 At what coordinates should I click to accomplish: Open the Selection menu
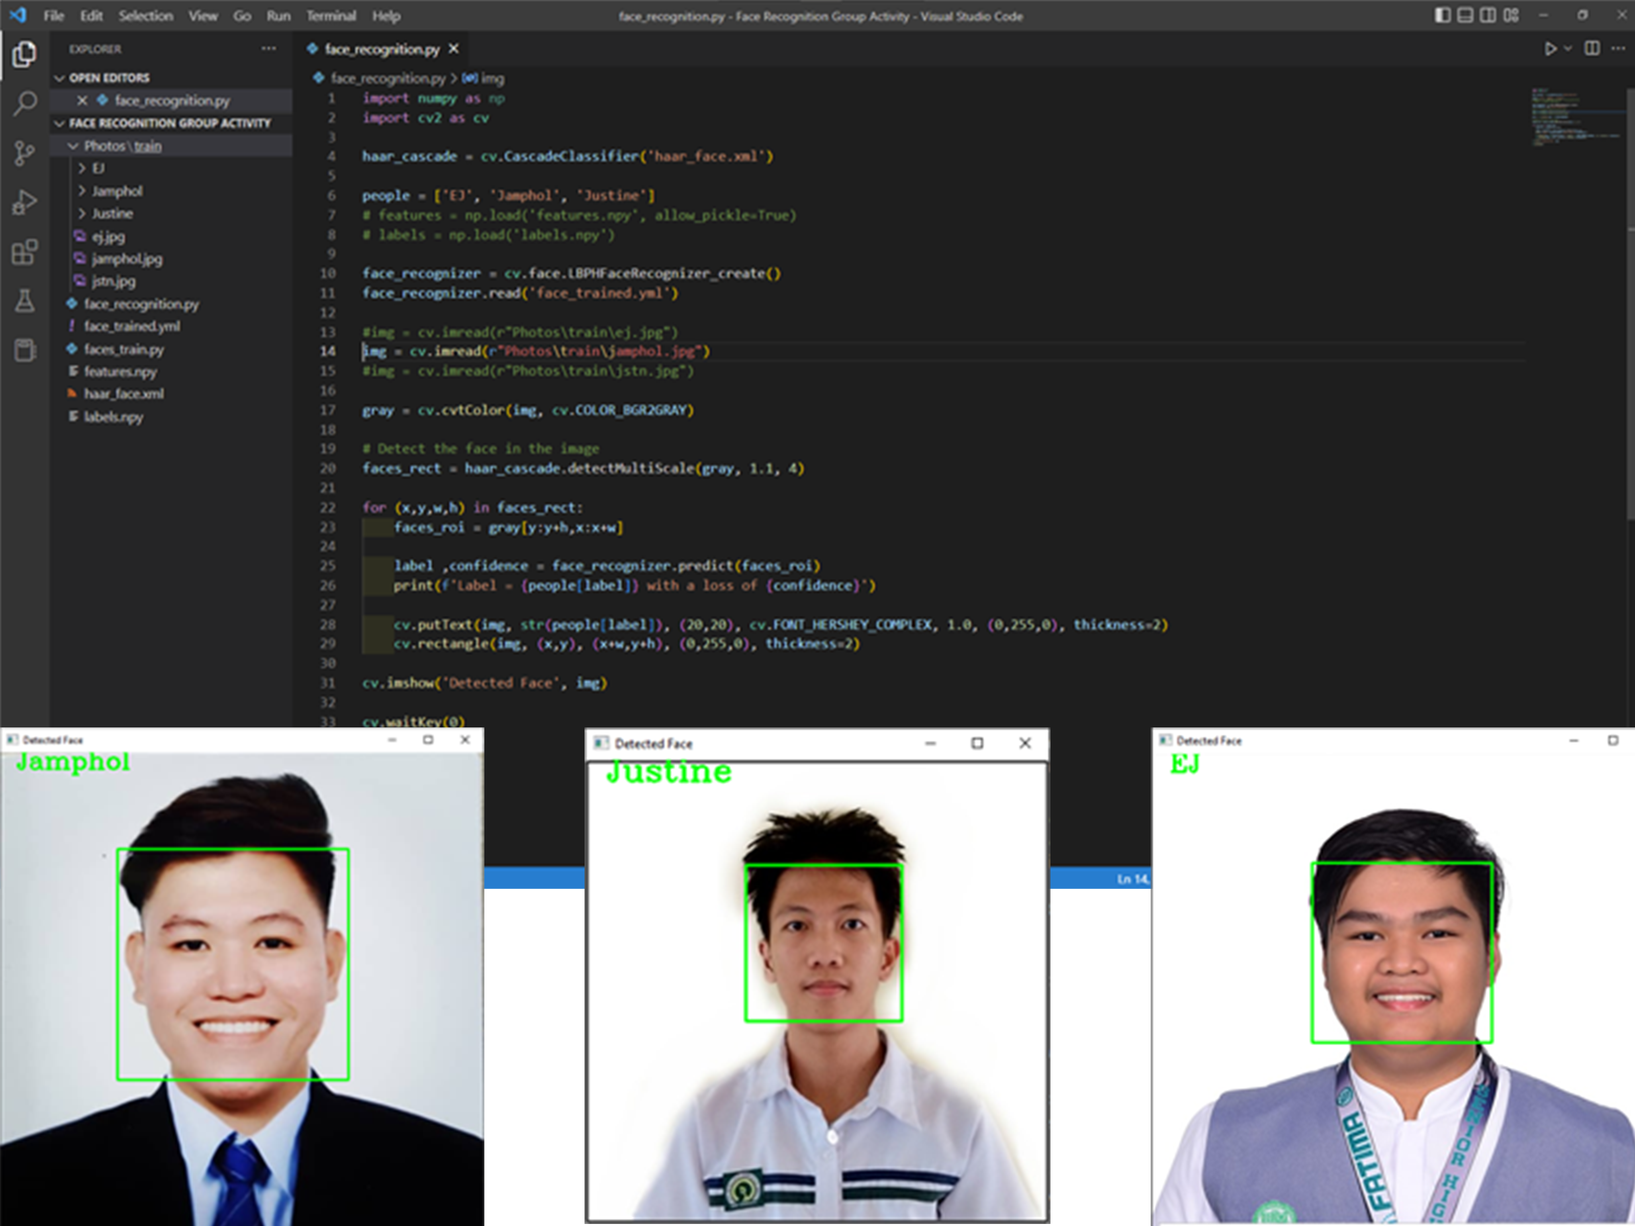coord(146,15)
